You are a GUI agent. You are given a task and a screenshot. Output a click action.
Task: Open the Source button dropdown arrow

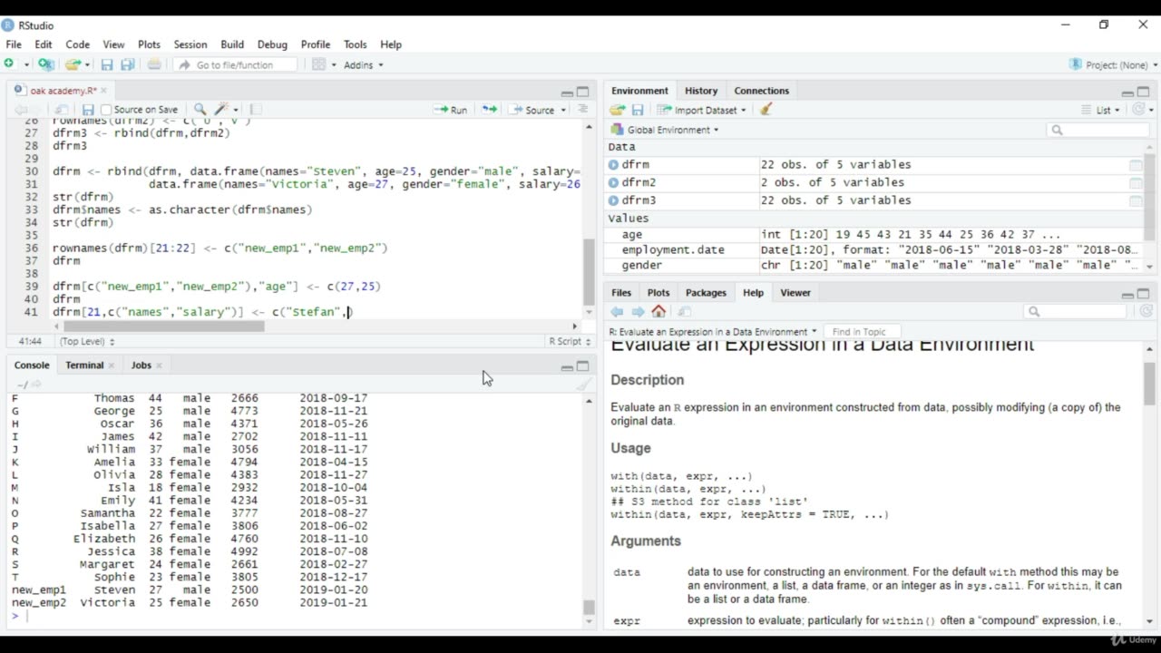tap(563, 110)
